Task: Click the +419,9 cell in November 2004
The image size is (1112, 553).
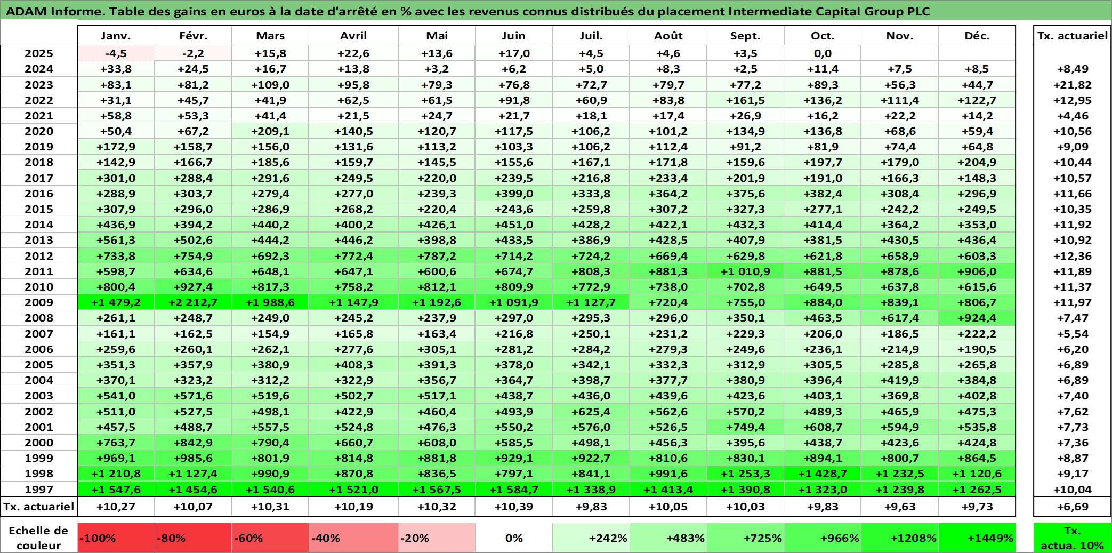Action: point(900,380)
